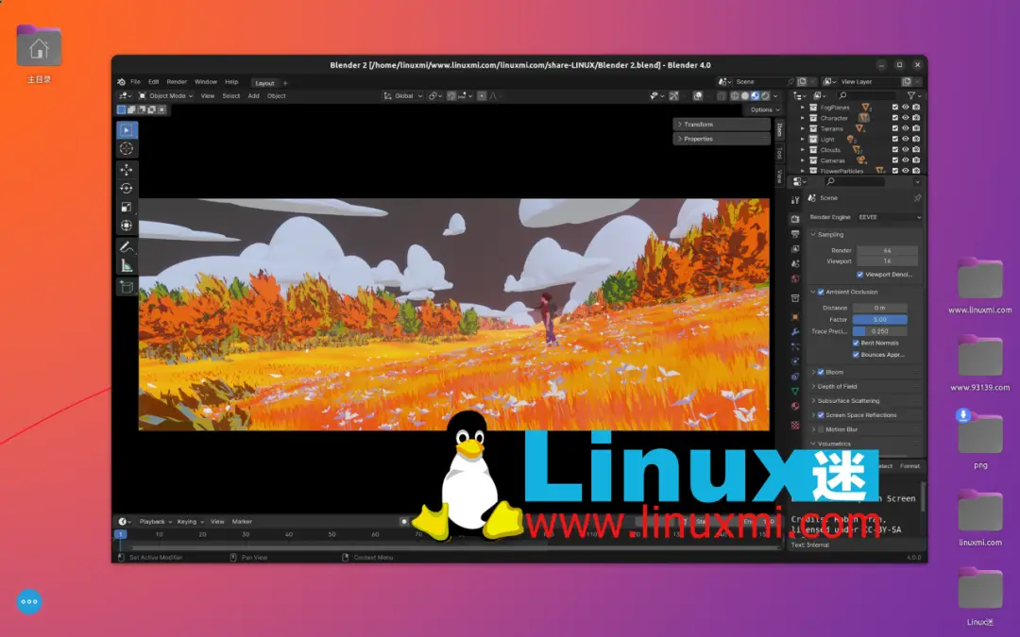Screen dimensions: 1020x637
Task: Open the Edit menu
Action: tap(154, 82)
